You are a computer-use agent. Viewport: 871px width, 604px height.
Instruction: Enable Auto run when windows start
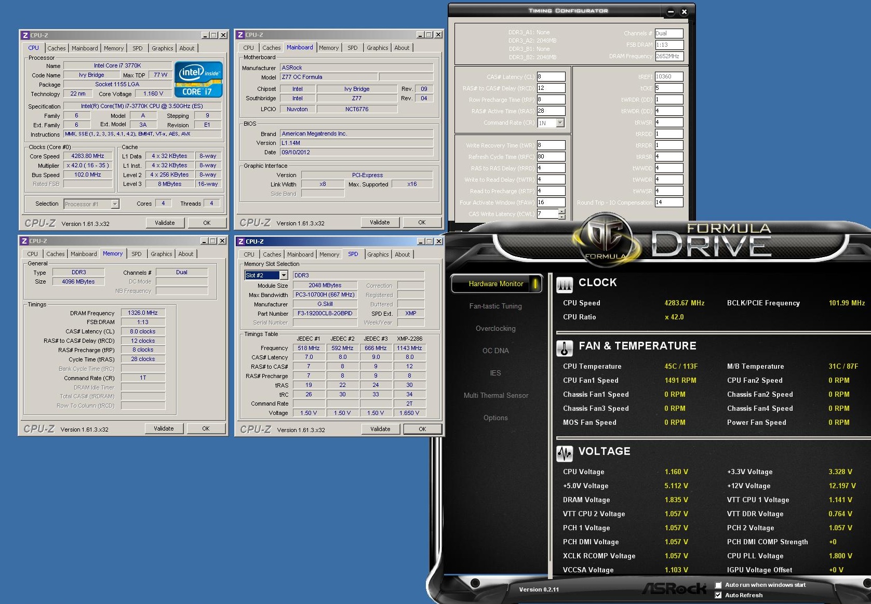coord(718,585)
